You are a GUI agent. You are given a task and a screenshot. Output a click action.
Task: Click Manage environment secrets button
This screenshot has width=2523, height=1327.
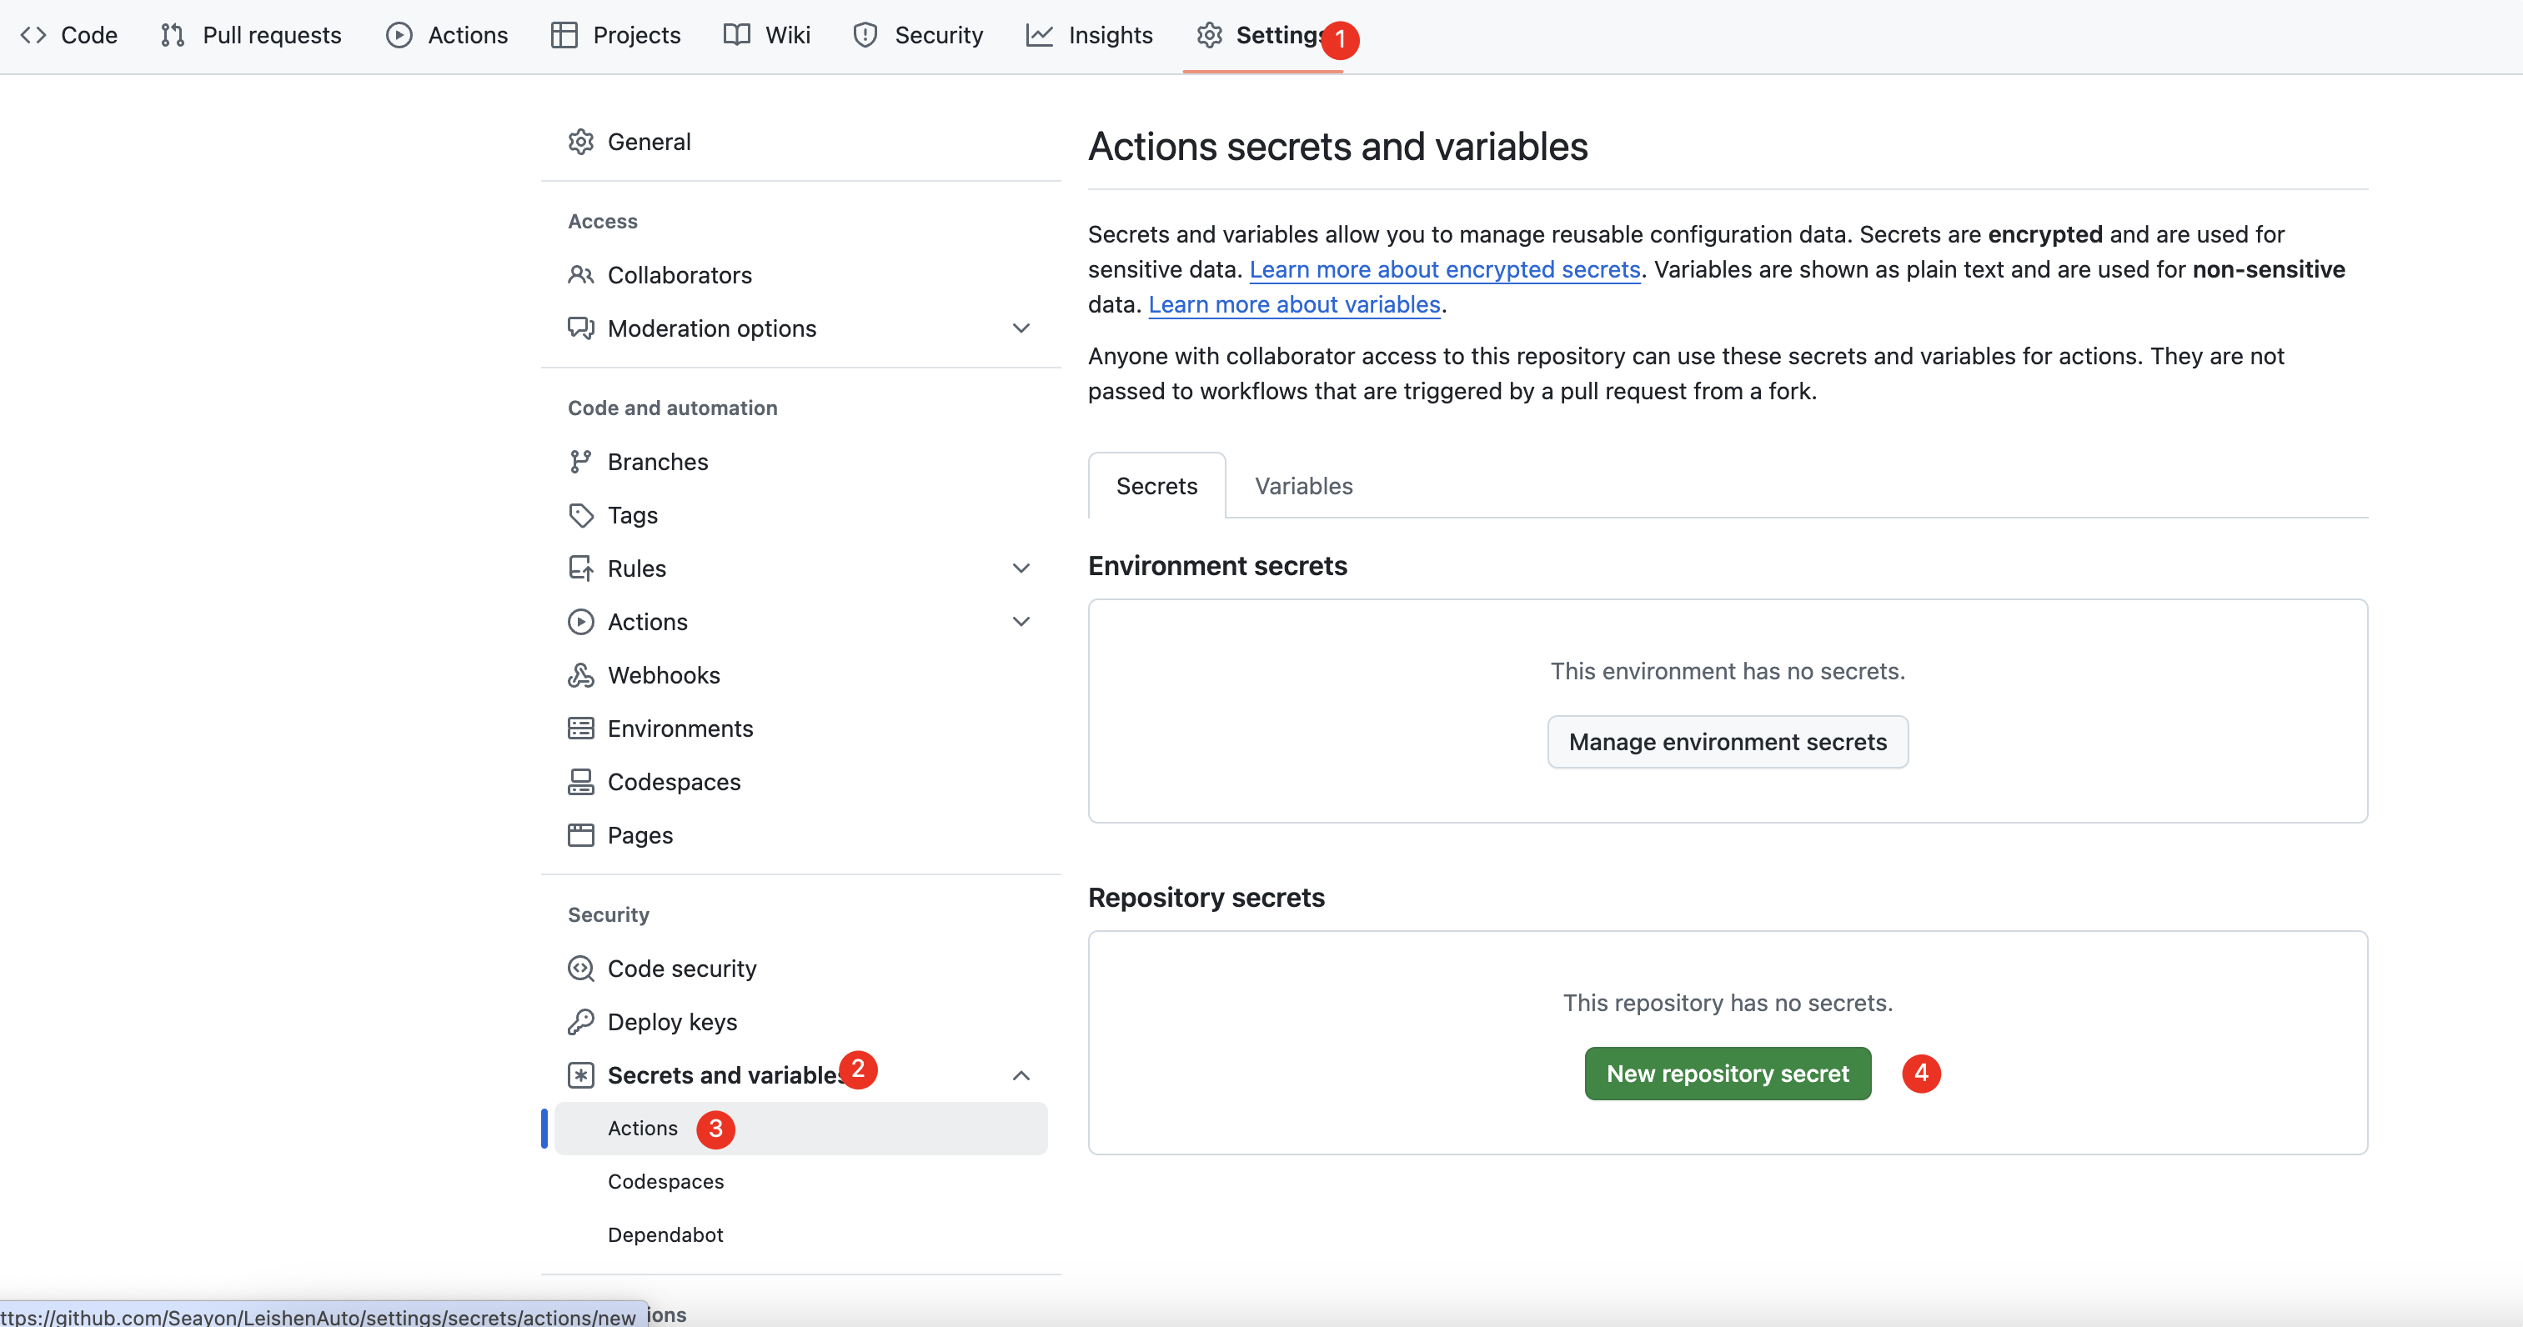coord(1728,741)
